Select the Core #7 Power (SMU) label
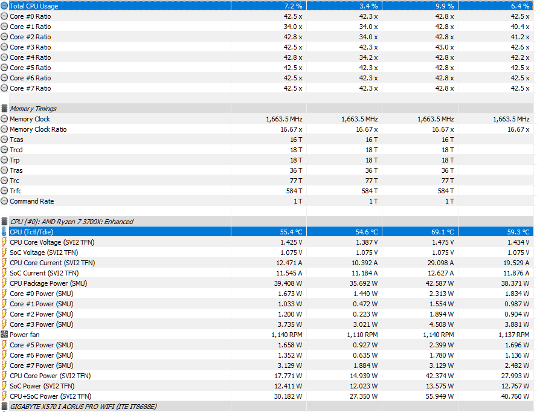Screen dimensions: 537x412 click(x=41, y=365)
